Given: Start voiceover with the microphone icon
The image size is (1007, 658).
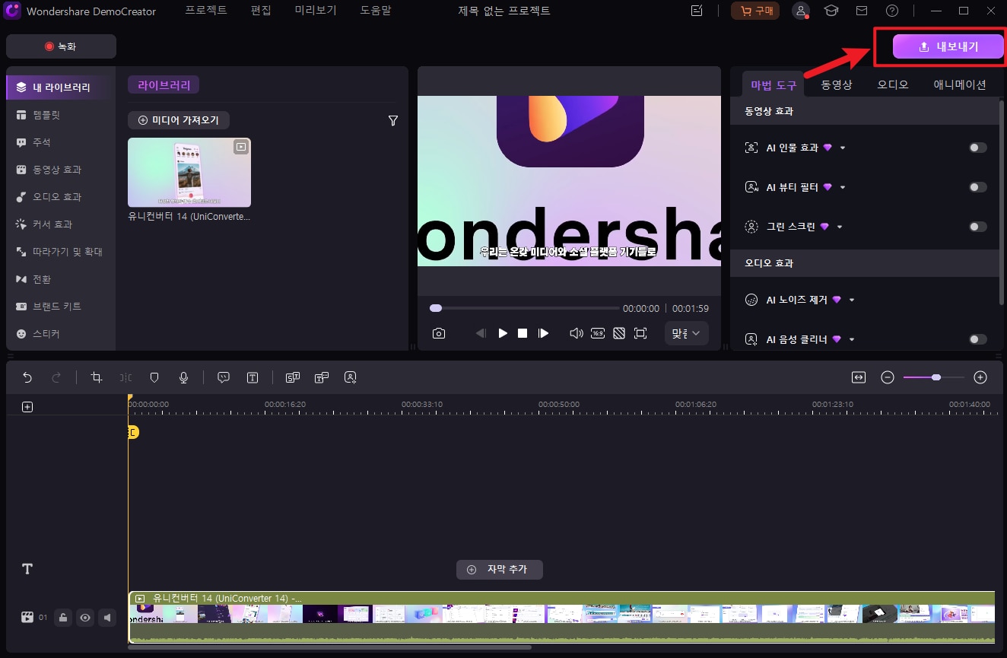Looking at the screenshot, I should (183, 377).
